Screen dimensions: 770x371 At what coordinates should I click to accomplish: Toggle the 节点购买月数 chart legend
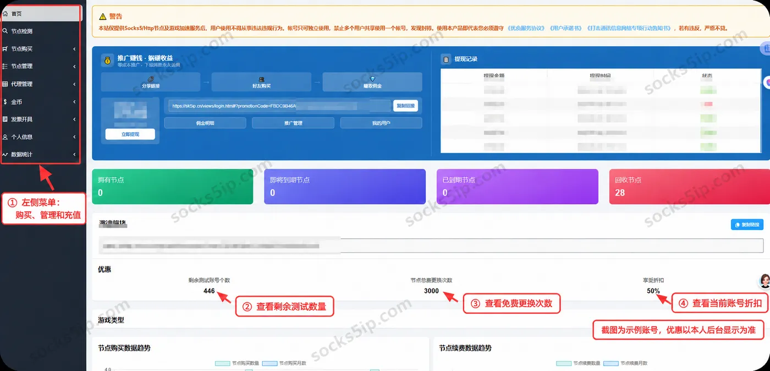pyautogui.click(x=284, y=363)
